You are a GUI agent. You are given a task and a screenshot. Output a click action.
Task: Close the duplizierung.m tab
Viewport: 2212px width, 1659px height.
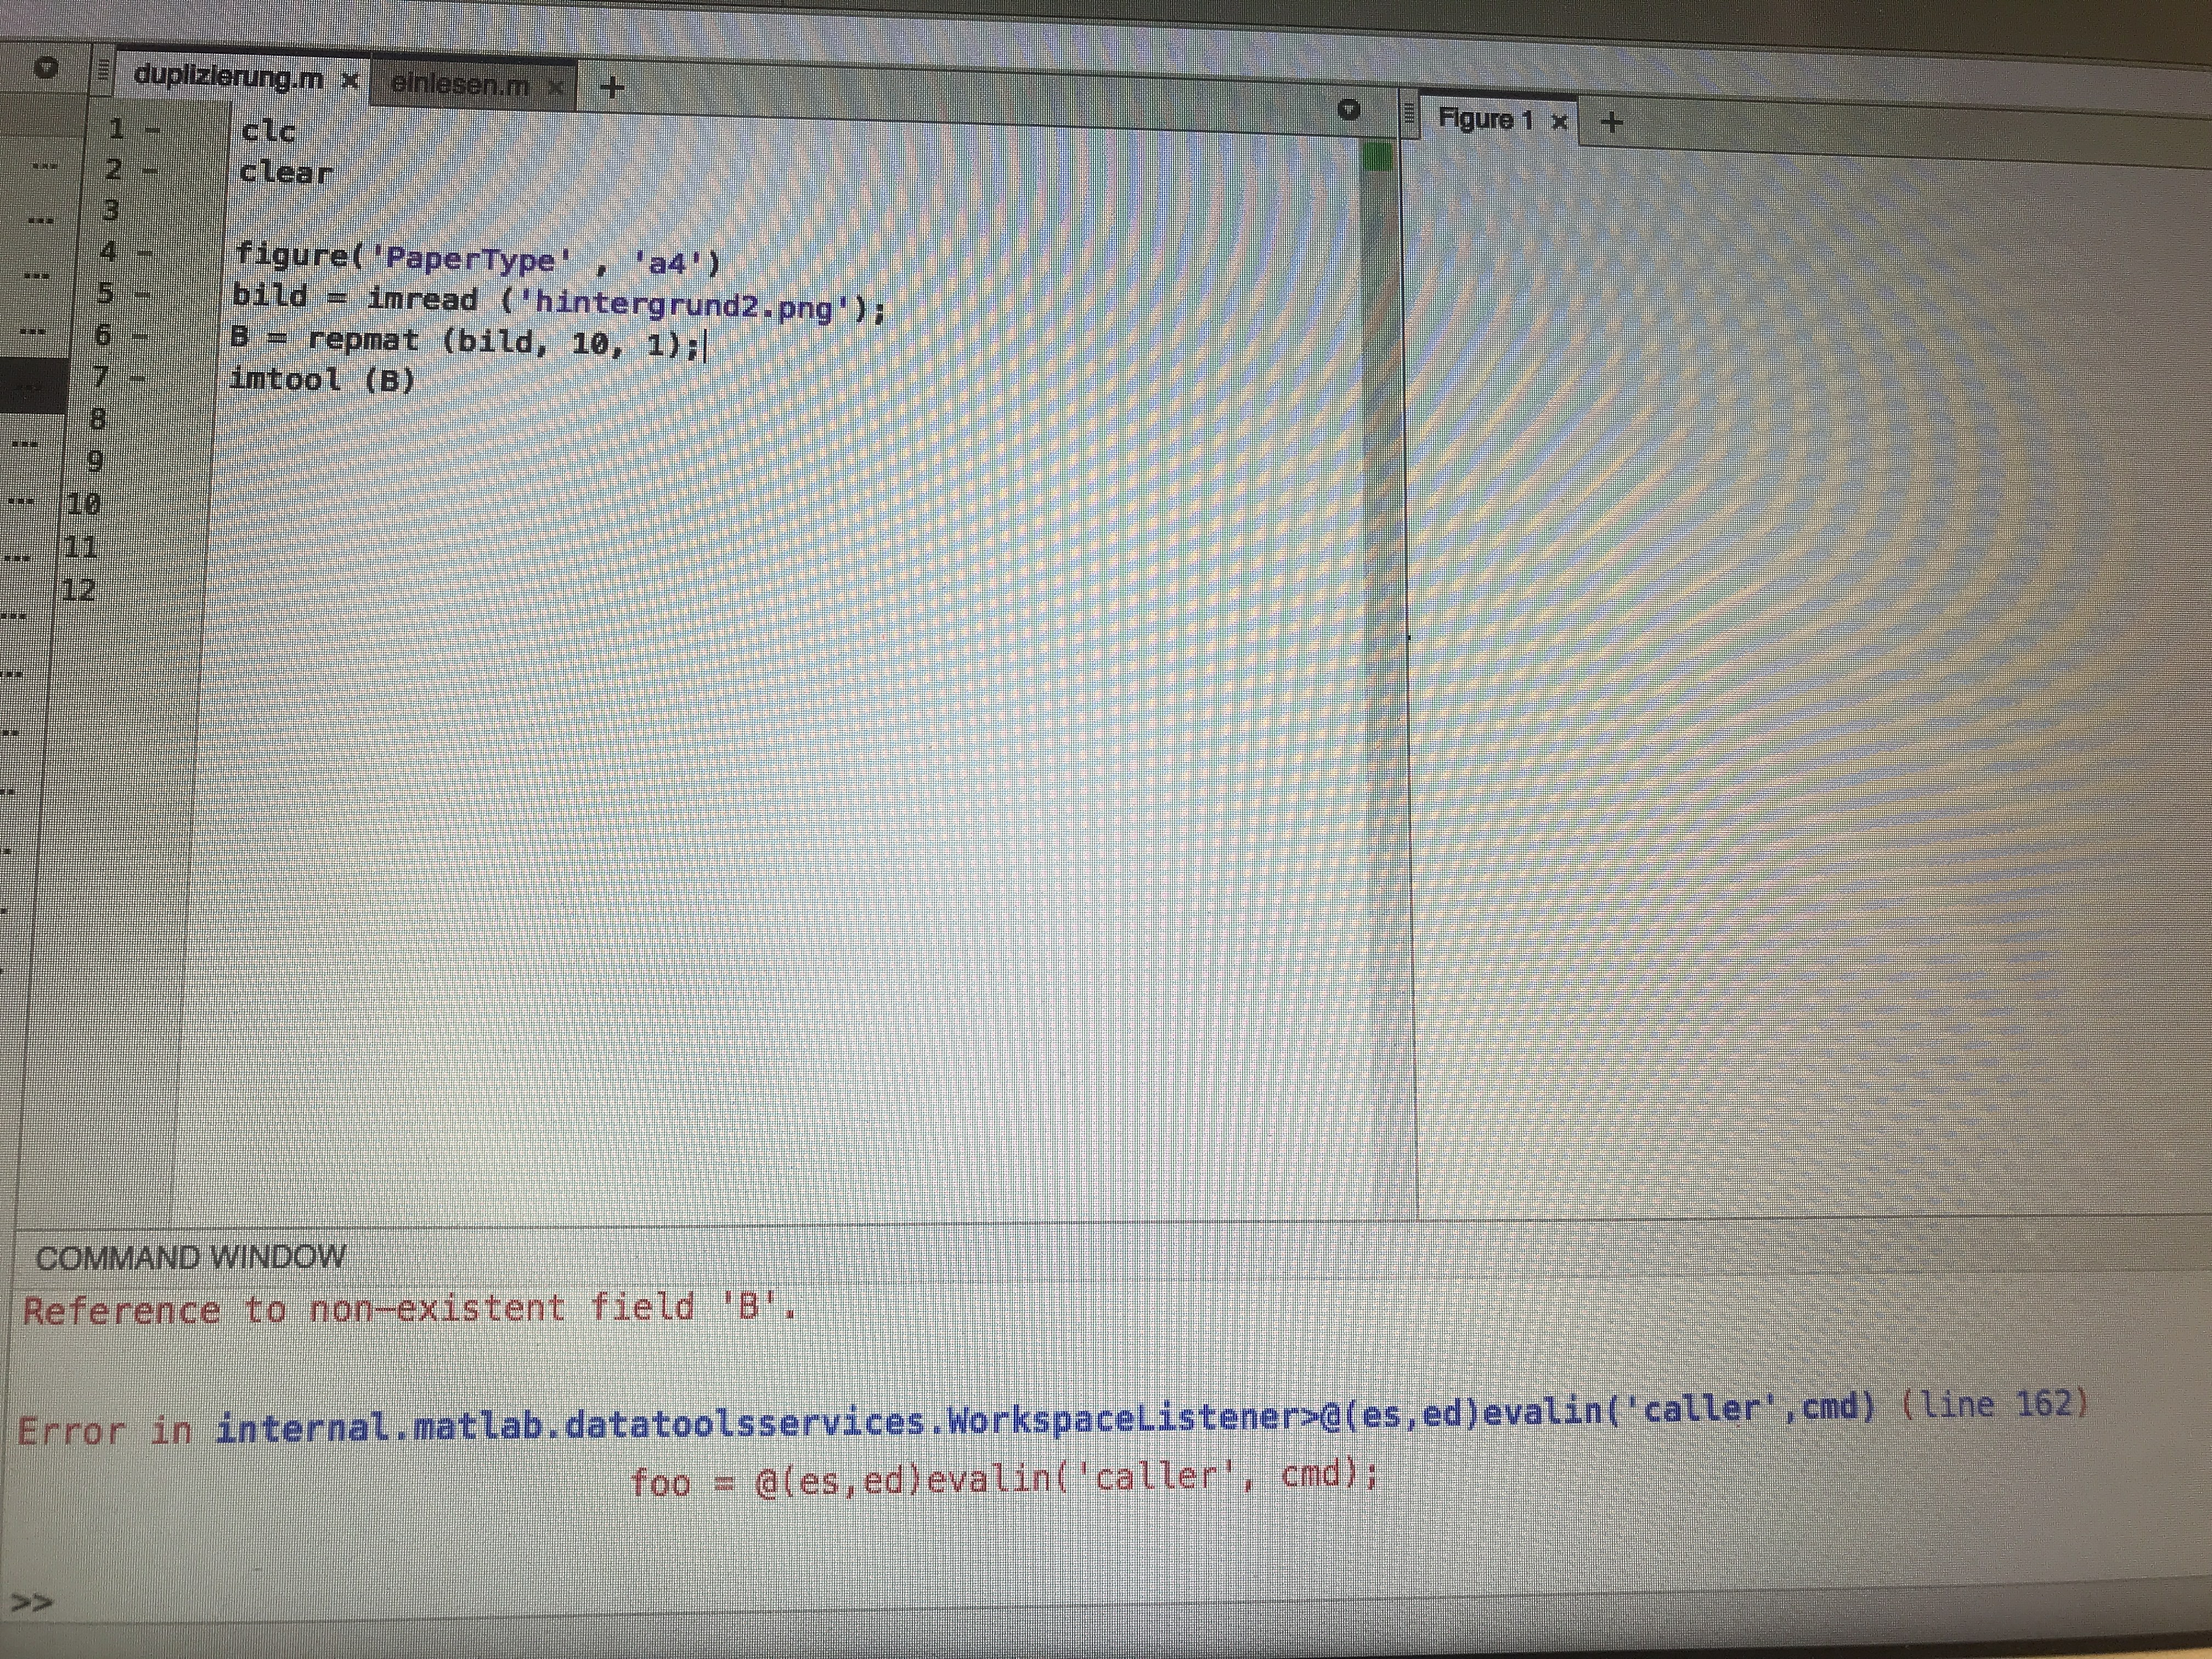349,80
